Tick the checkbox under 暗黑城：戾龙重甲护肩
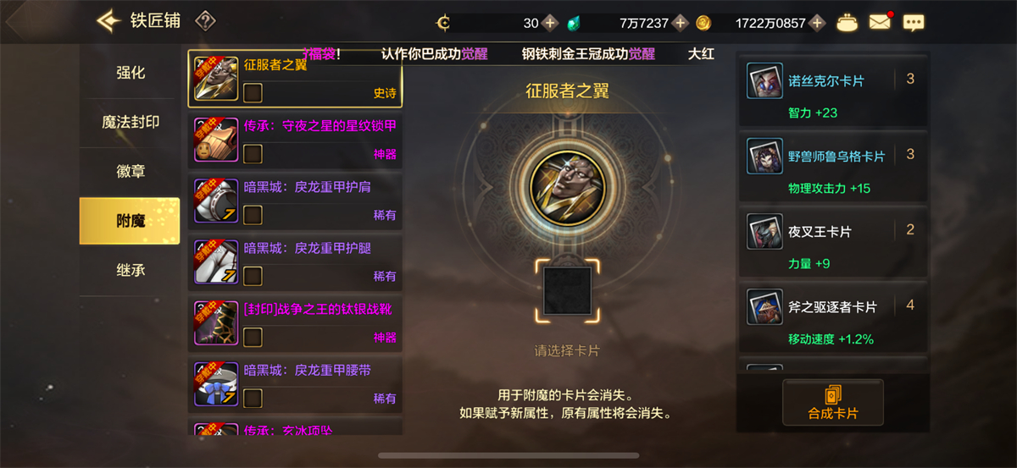This screenshot has width=1017, height=468. click(253, 214)
